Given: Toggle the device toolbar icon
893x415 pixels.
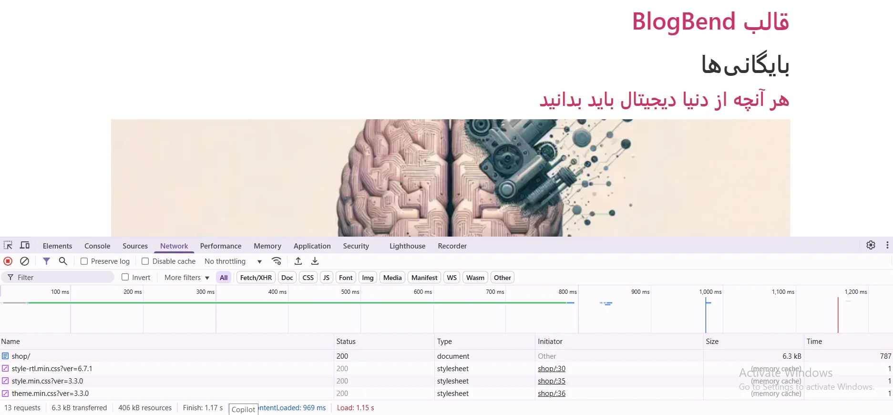Looking at the screenshot, I should coord(25,245).
